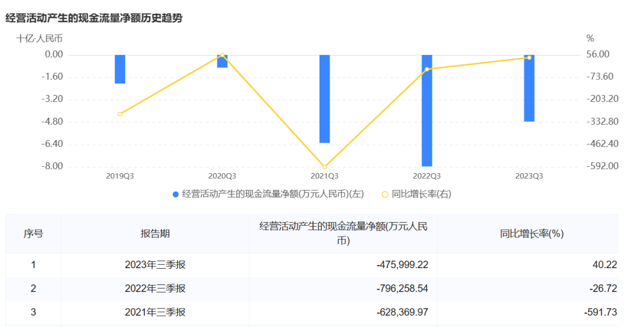
Task: Click the 2021Q3 x-axis label
Action: 324,175
